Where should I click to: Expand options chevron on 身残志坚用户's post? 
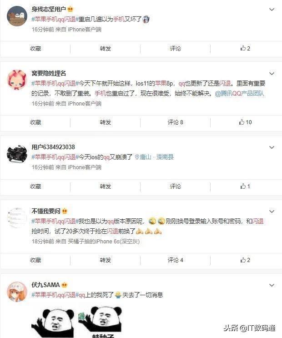click(x=272, y=10)
